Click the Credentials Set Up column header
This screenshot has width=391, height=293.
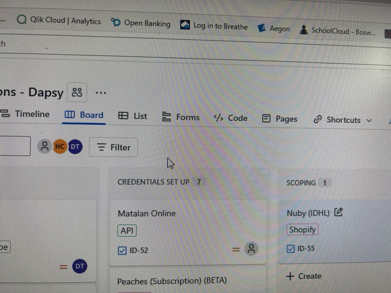coord(153,182)
